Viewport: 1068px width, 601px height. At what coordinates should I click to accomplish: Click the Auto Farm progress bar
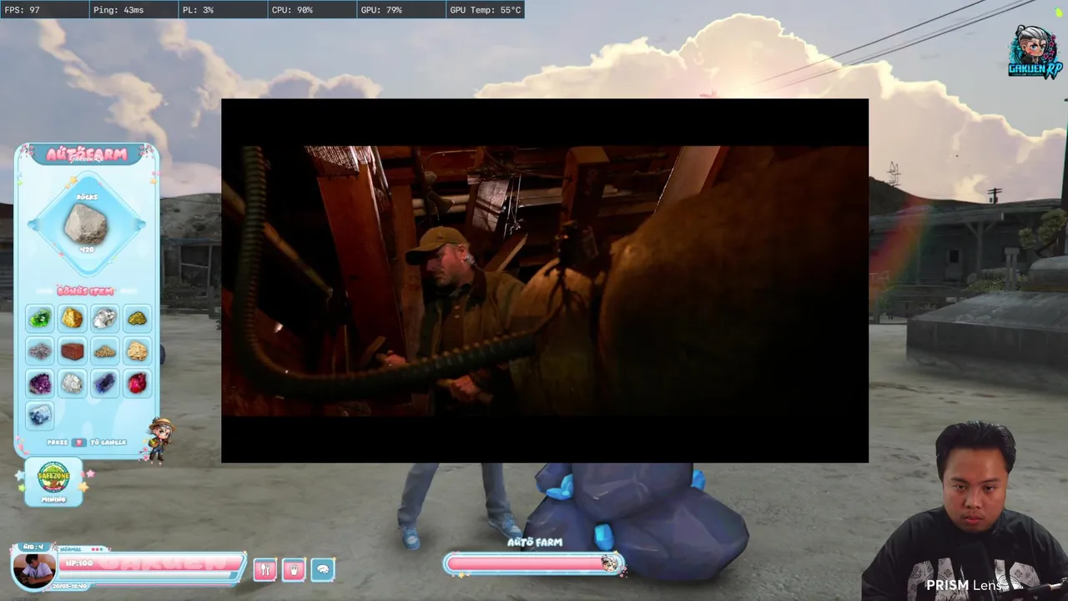click(534, 564)
